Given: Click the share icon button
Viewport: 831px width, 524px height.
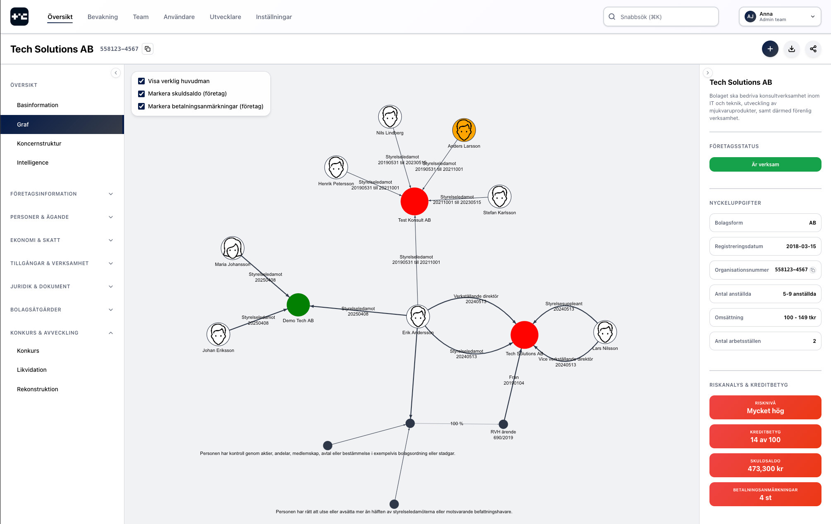Looking at the screenshot, I should [813, 49].
